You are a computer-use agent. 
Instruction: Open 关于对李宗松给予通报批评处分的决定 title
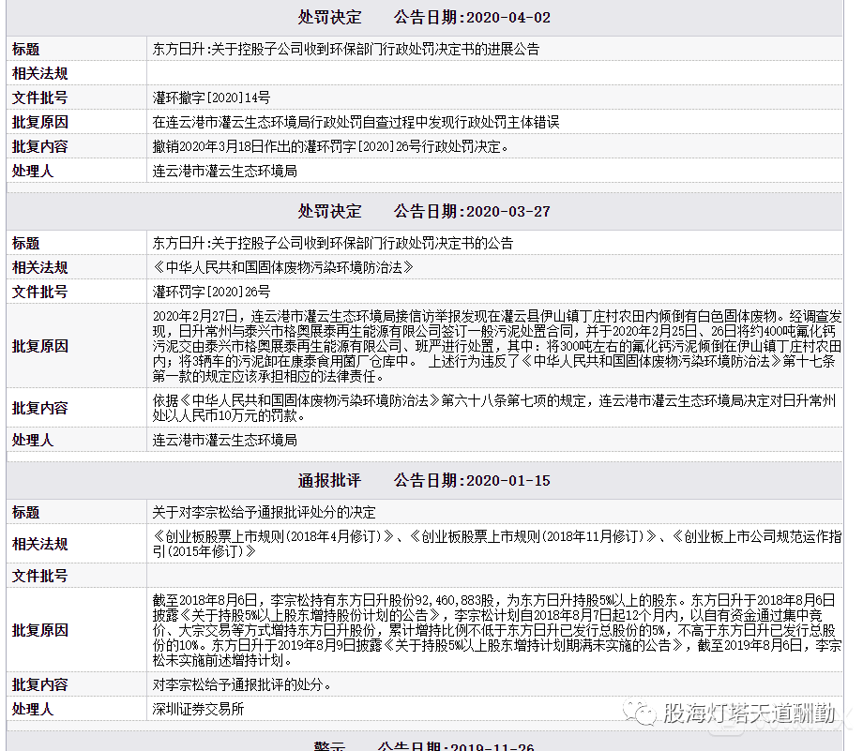click(265, 512)
